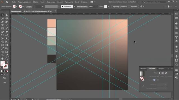Viewport: 179px width, 100px height.
Task: Open stroke color dropdown in control bar
Action: click(x=23, y=7)
